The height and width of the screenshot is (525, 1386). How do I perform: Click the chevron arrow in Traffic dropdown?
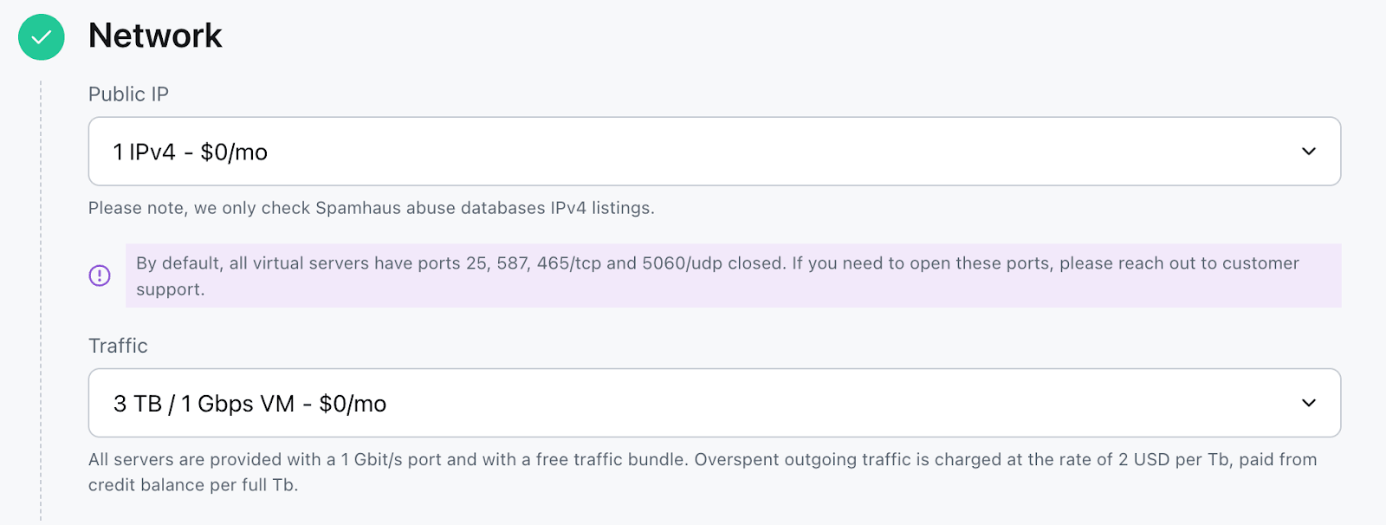pyautogui.click(x=1308, y=403)
